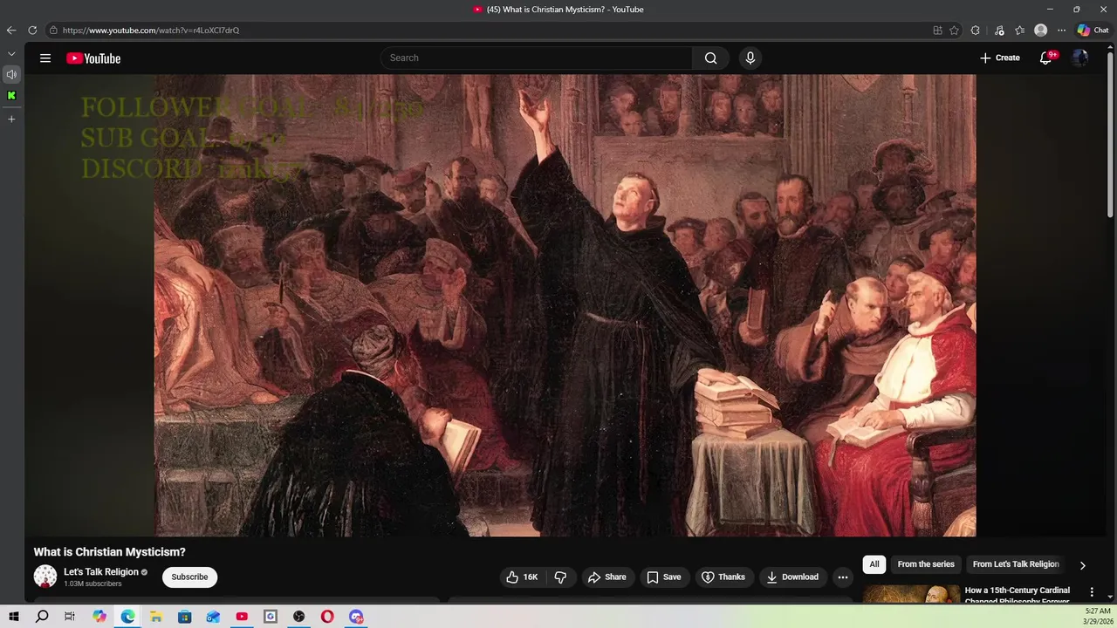Open Discord from the taskbar
This screenshot has width=1117, height=628.
[356, 617]
